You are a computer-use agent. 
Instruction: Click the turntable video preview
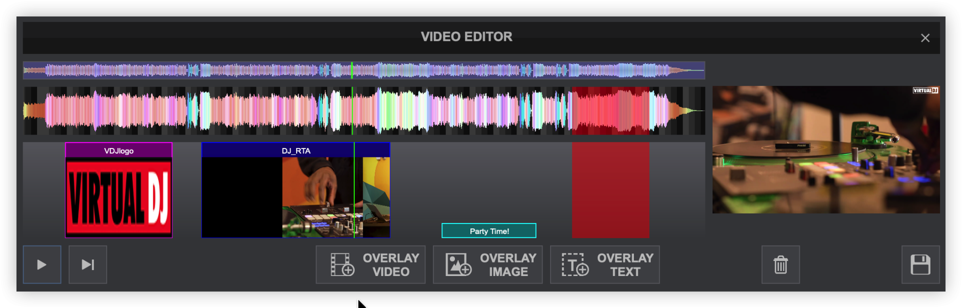826,150
